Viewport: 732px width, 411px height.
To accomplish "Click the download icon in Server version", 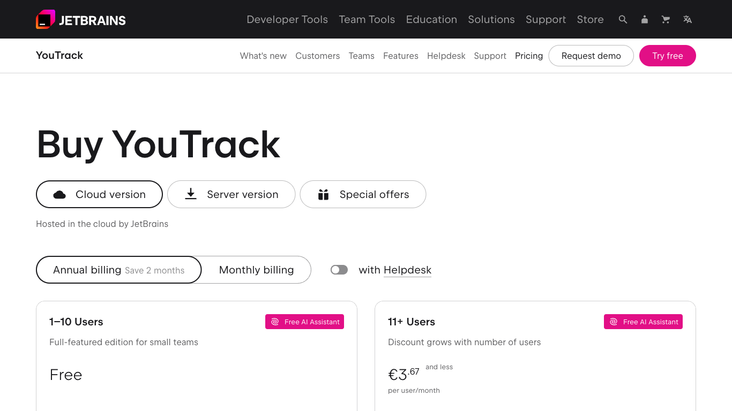I will pyautogui.click(x=191, y=194).
